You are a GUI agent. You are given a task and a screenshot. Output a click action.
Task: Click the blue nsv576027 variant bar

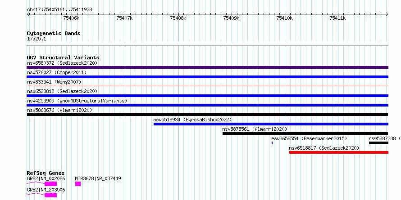pos(207,77)
